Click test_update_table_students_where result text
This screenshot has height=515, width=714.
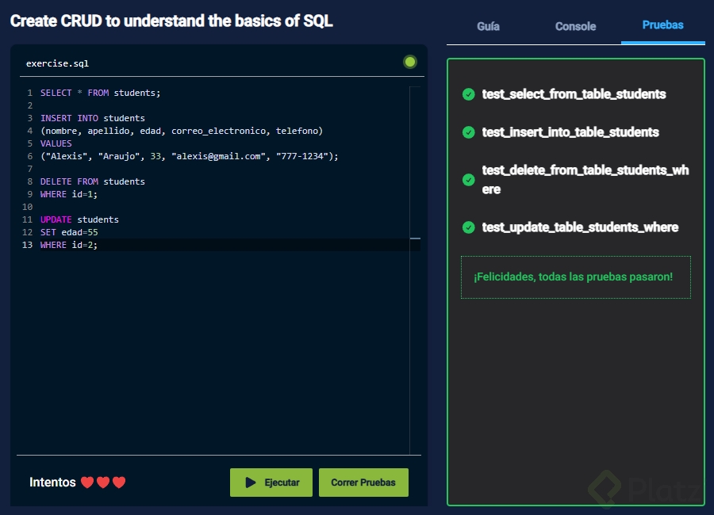point(580,227)
